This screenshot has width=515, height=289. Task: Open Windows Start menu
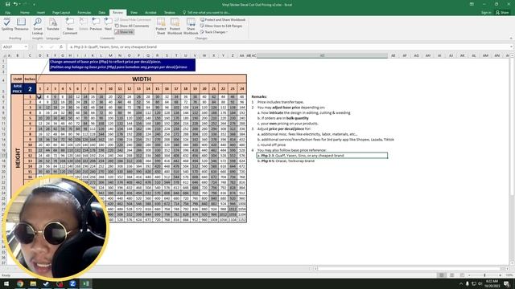click(6, 283)
